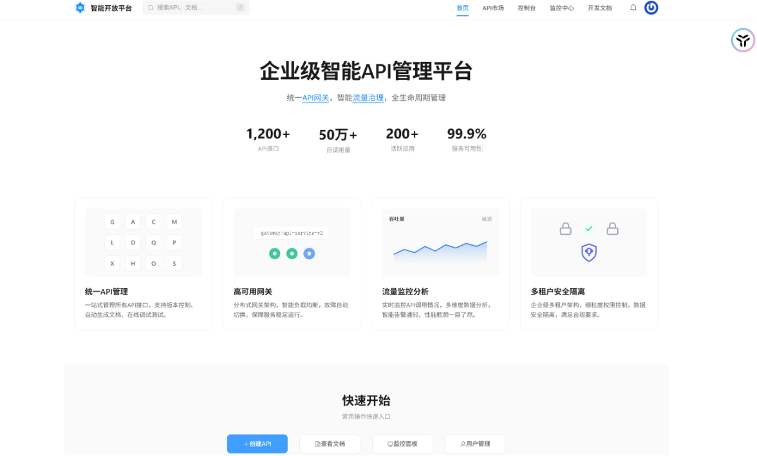Click the 200+ statistic
This screenshot has height=456, width=757.
click(x=402, y=134)
